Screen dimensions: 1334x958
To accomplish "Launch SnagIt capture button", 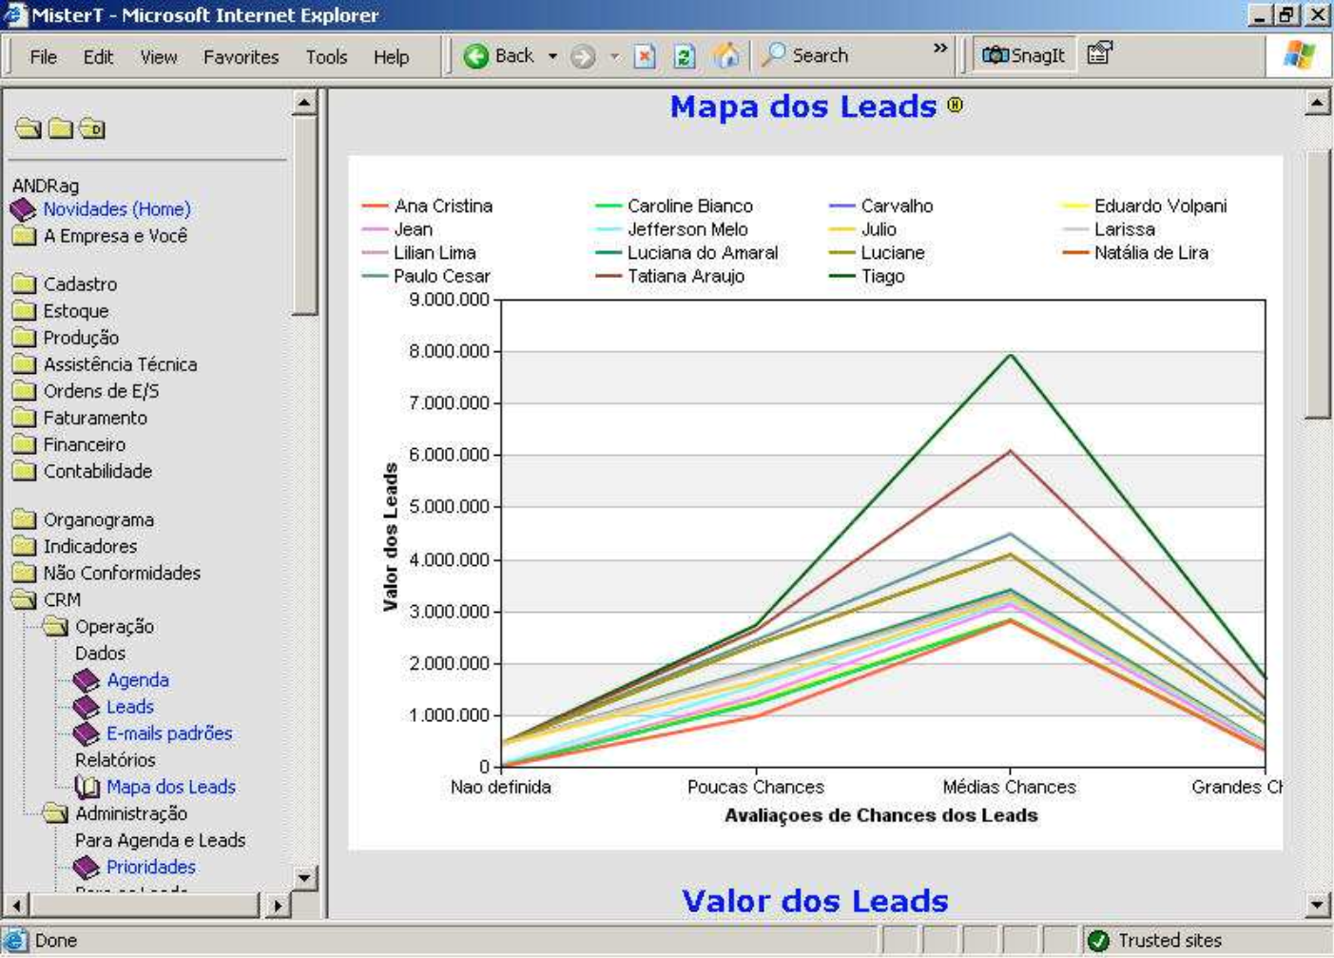I will (x=1023, y=55).
